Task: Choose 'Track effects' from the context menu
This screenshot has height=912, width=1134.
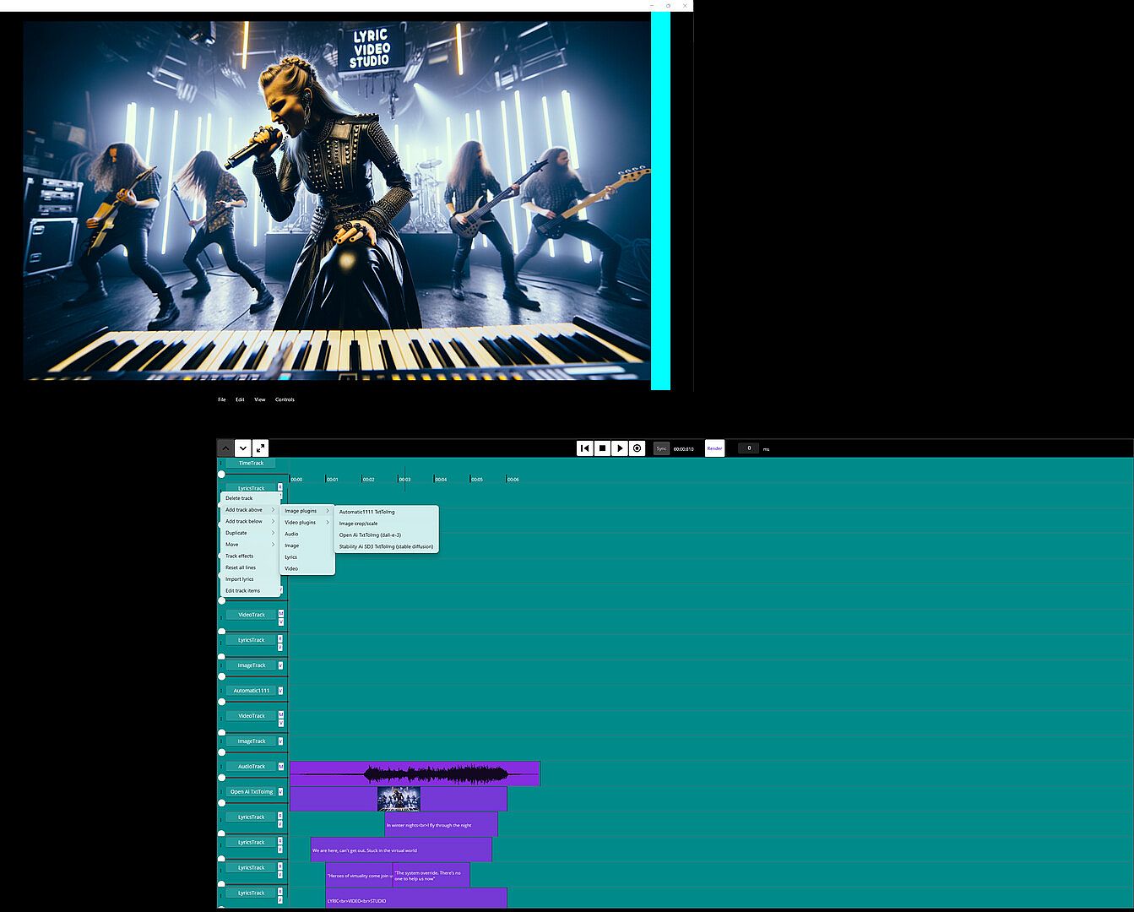Action: coord(250,556)
